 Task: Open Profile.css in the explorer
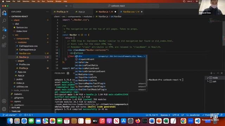point(24,64)
